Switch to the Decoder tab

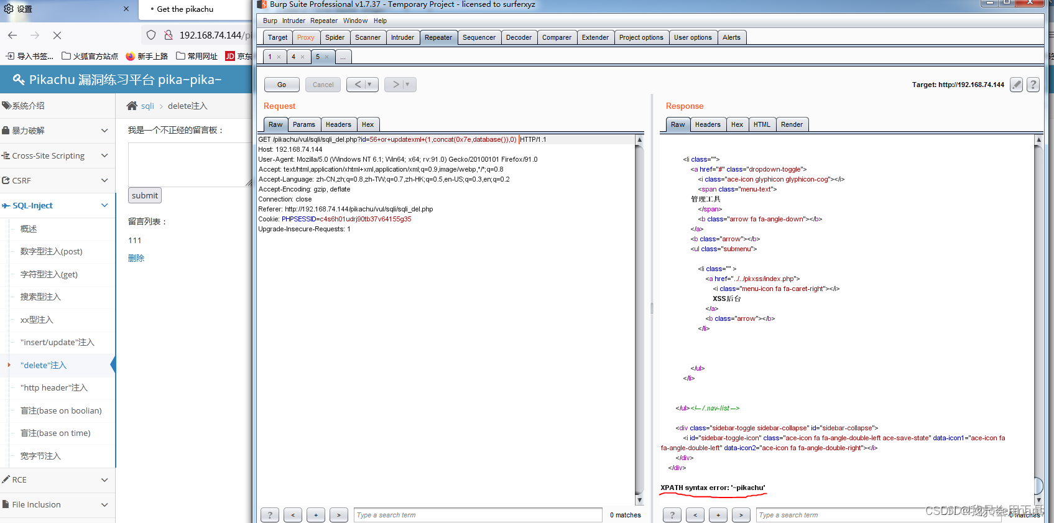pos(519,37)
